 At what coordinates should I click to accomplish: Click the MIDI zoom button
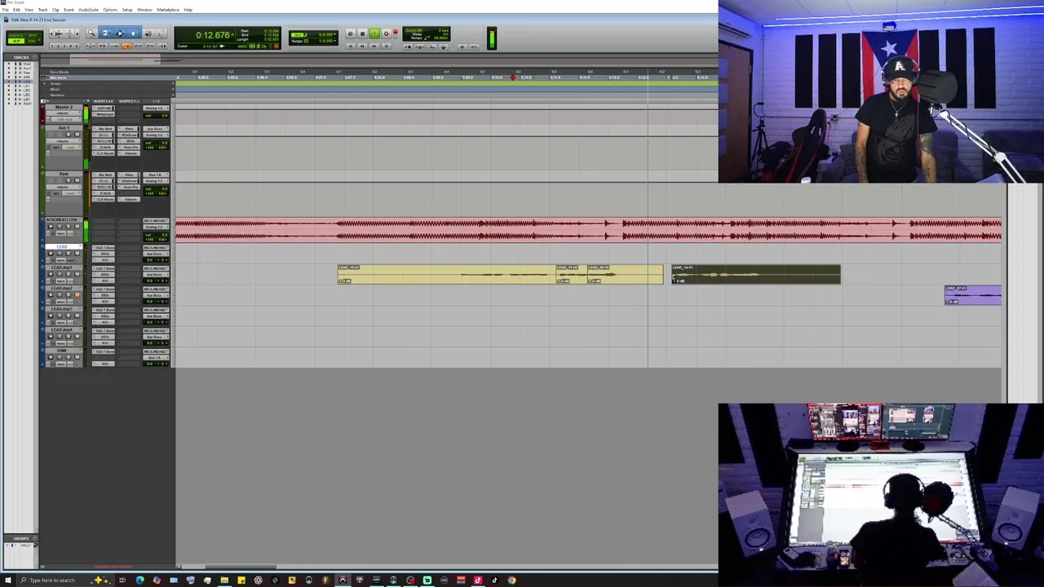pos(69,33)
